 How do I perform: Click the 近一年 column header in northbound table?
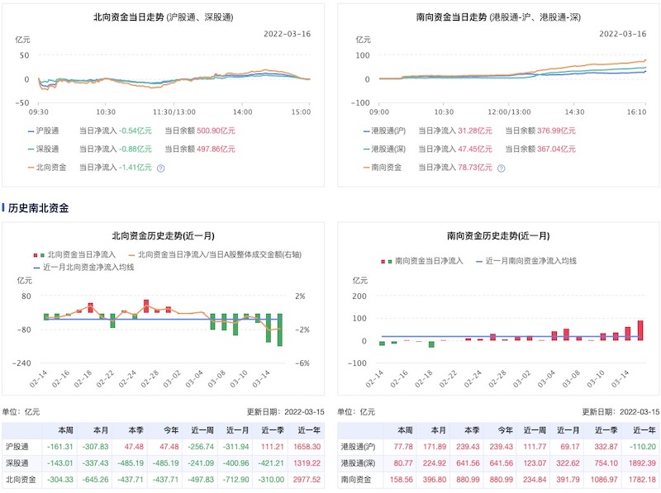309,430
